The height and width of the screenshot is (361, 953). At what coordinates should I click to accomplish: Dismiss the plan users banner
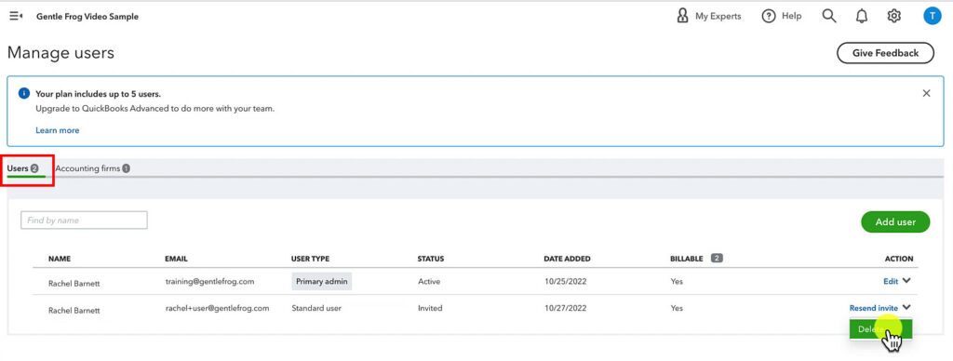(926, 93)
